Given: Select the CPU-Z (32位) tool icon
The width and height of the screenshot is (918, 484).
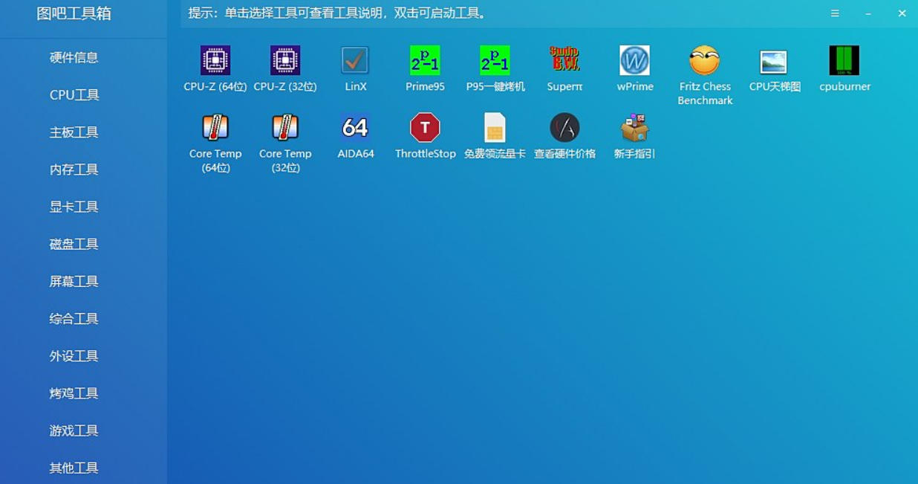Looking at the screenshot, I should (x=285, y=60).
